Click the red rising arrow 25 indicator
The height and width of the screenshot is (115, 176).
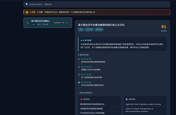68,23
